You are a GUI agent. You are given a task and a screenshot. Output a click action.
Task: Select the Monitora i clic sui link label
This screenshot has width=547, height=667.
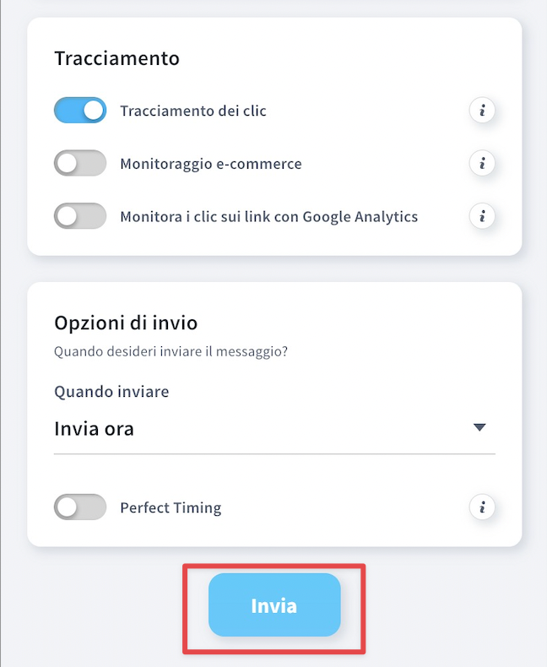[x=268, y=216]
